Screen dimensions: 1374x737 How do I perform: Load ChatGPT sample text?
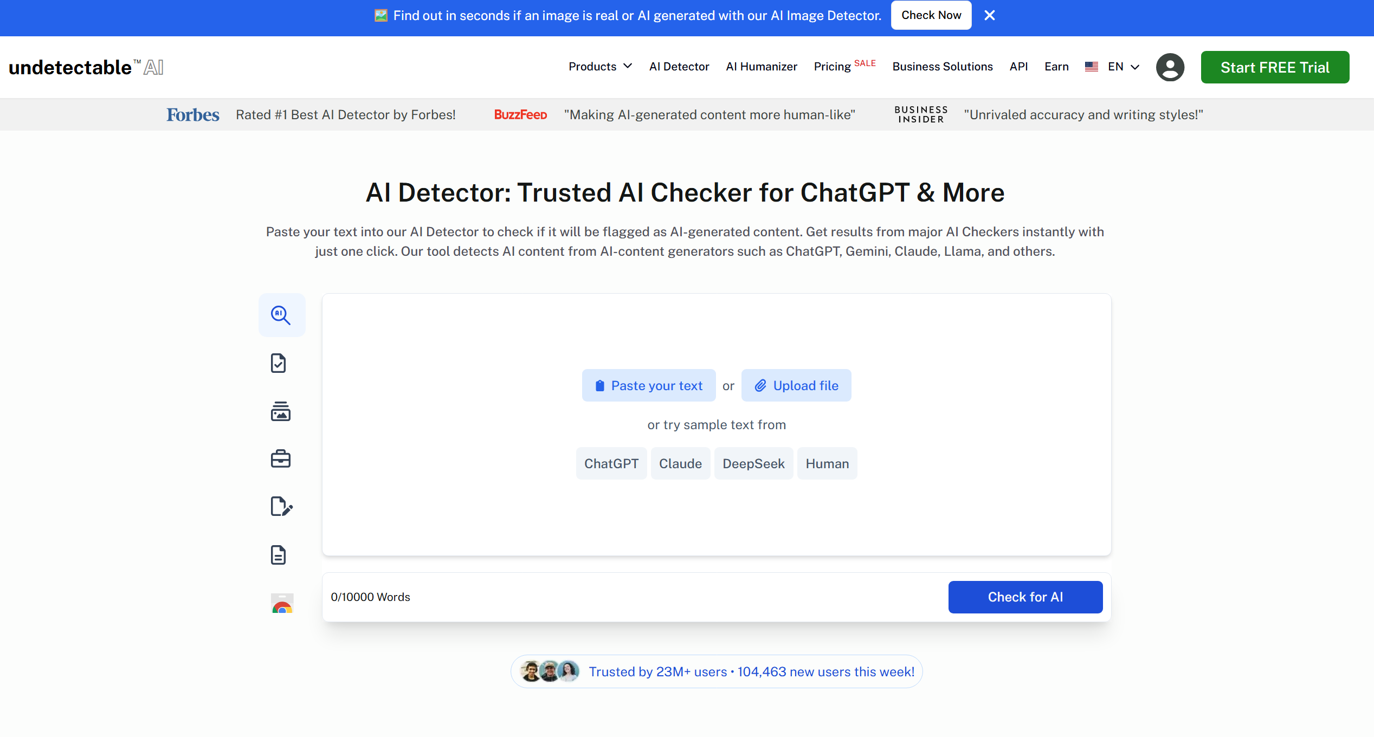pyautogui.click(x=611, y=463)
